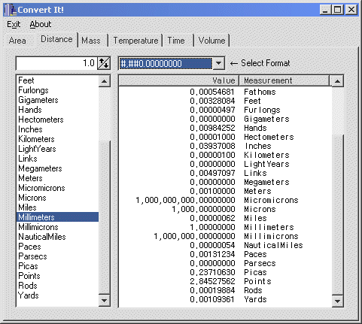Maximize the Convert It! window
The height and width of the screenshot is (324, 362).
point(337,10)
